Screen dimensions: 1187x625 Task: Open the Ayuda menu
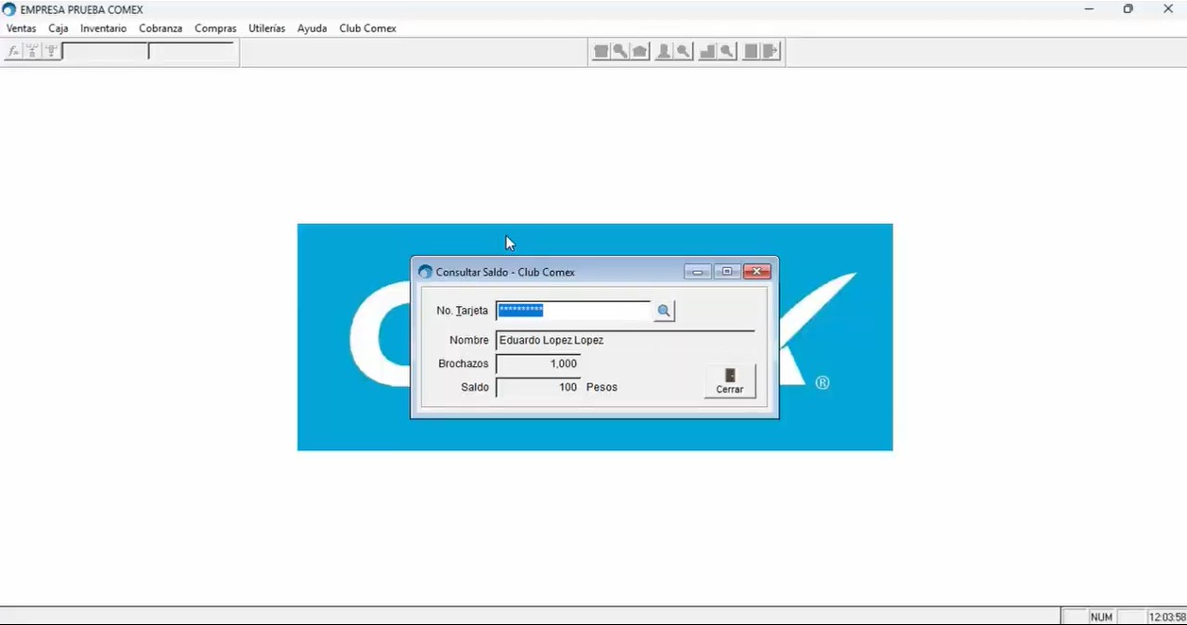click(x=312, y=28)
